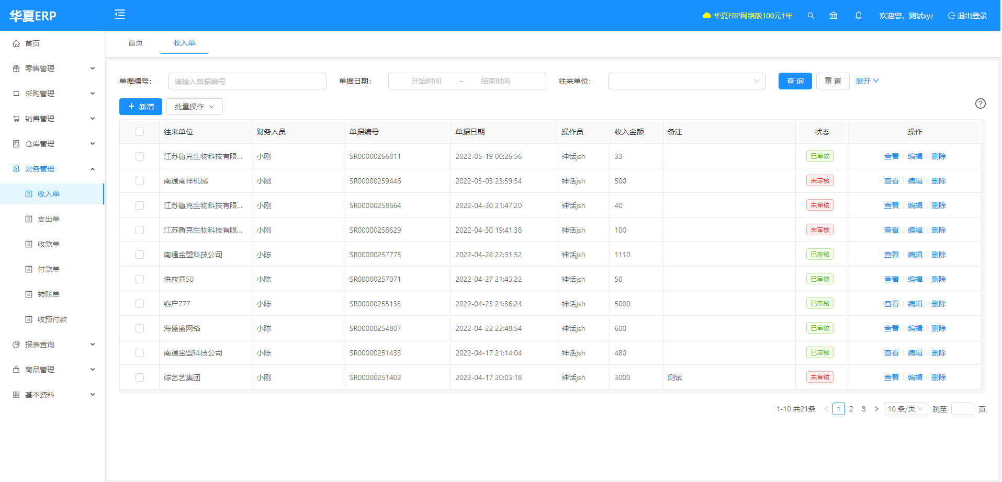Click the 跳至 page number input
The height and width of the screenshot is (482, 1002).
[x=963, y=409]
